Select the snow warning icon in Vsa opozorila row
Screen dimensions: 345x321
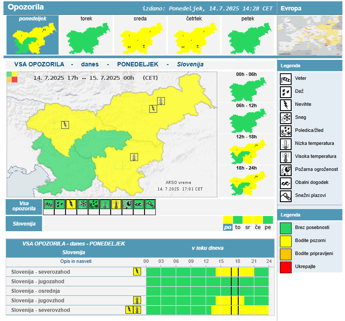tap(82, 205)
